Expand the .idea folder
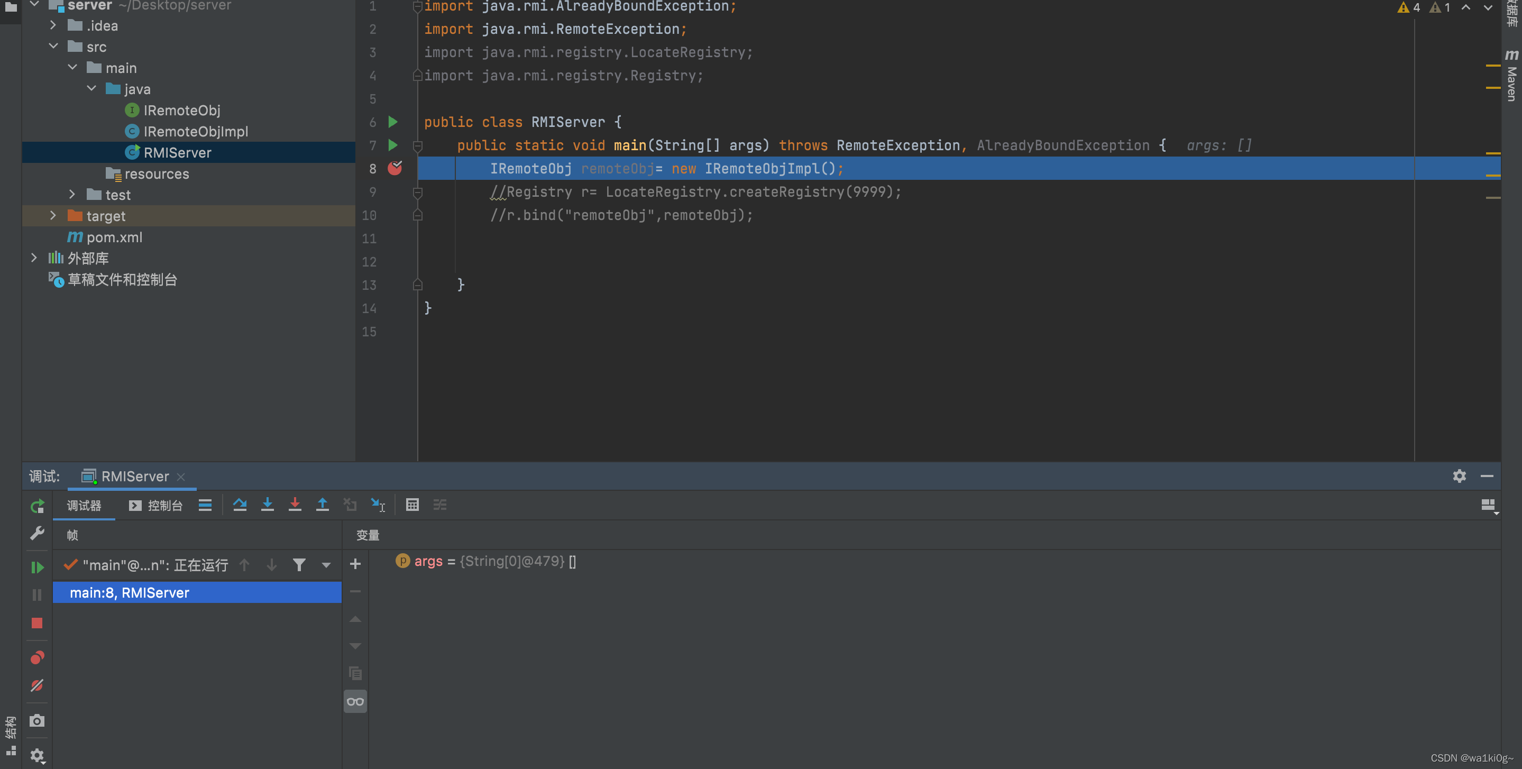Viewport: 1522px width, 769px height. 53,25
